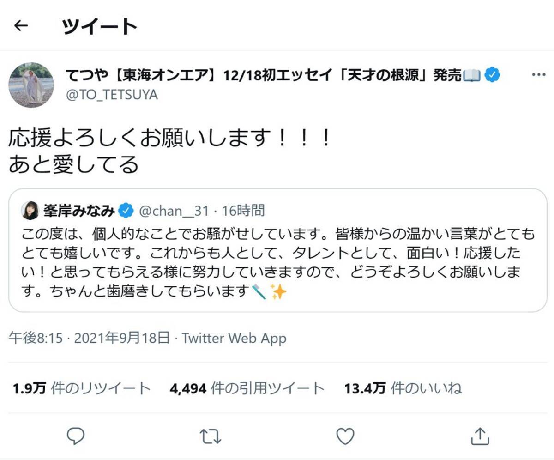
Task: Click the back arrow icon
Action: [21, 26]
